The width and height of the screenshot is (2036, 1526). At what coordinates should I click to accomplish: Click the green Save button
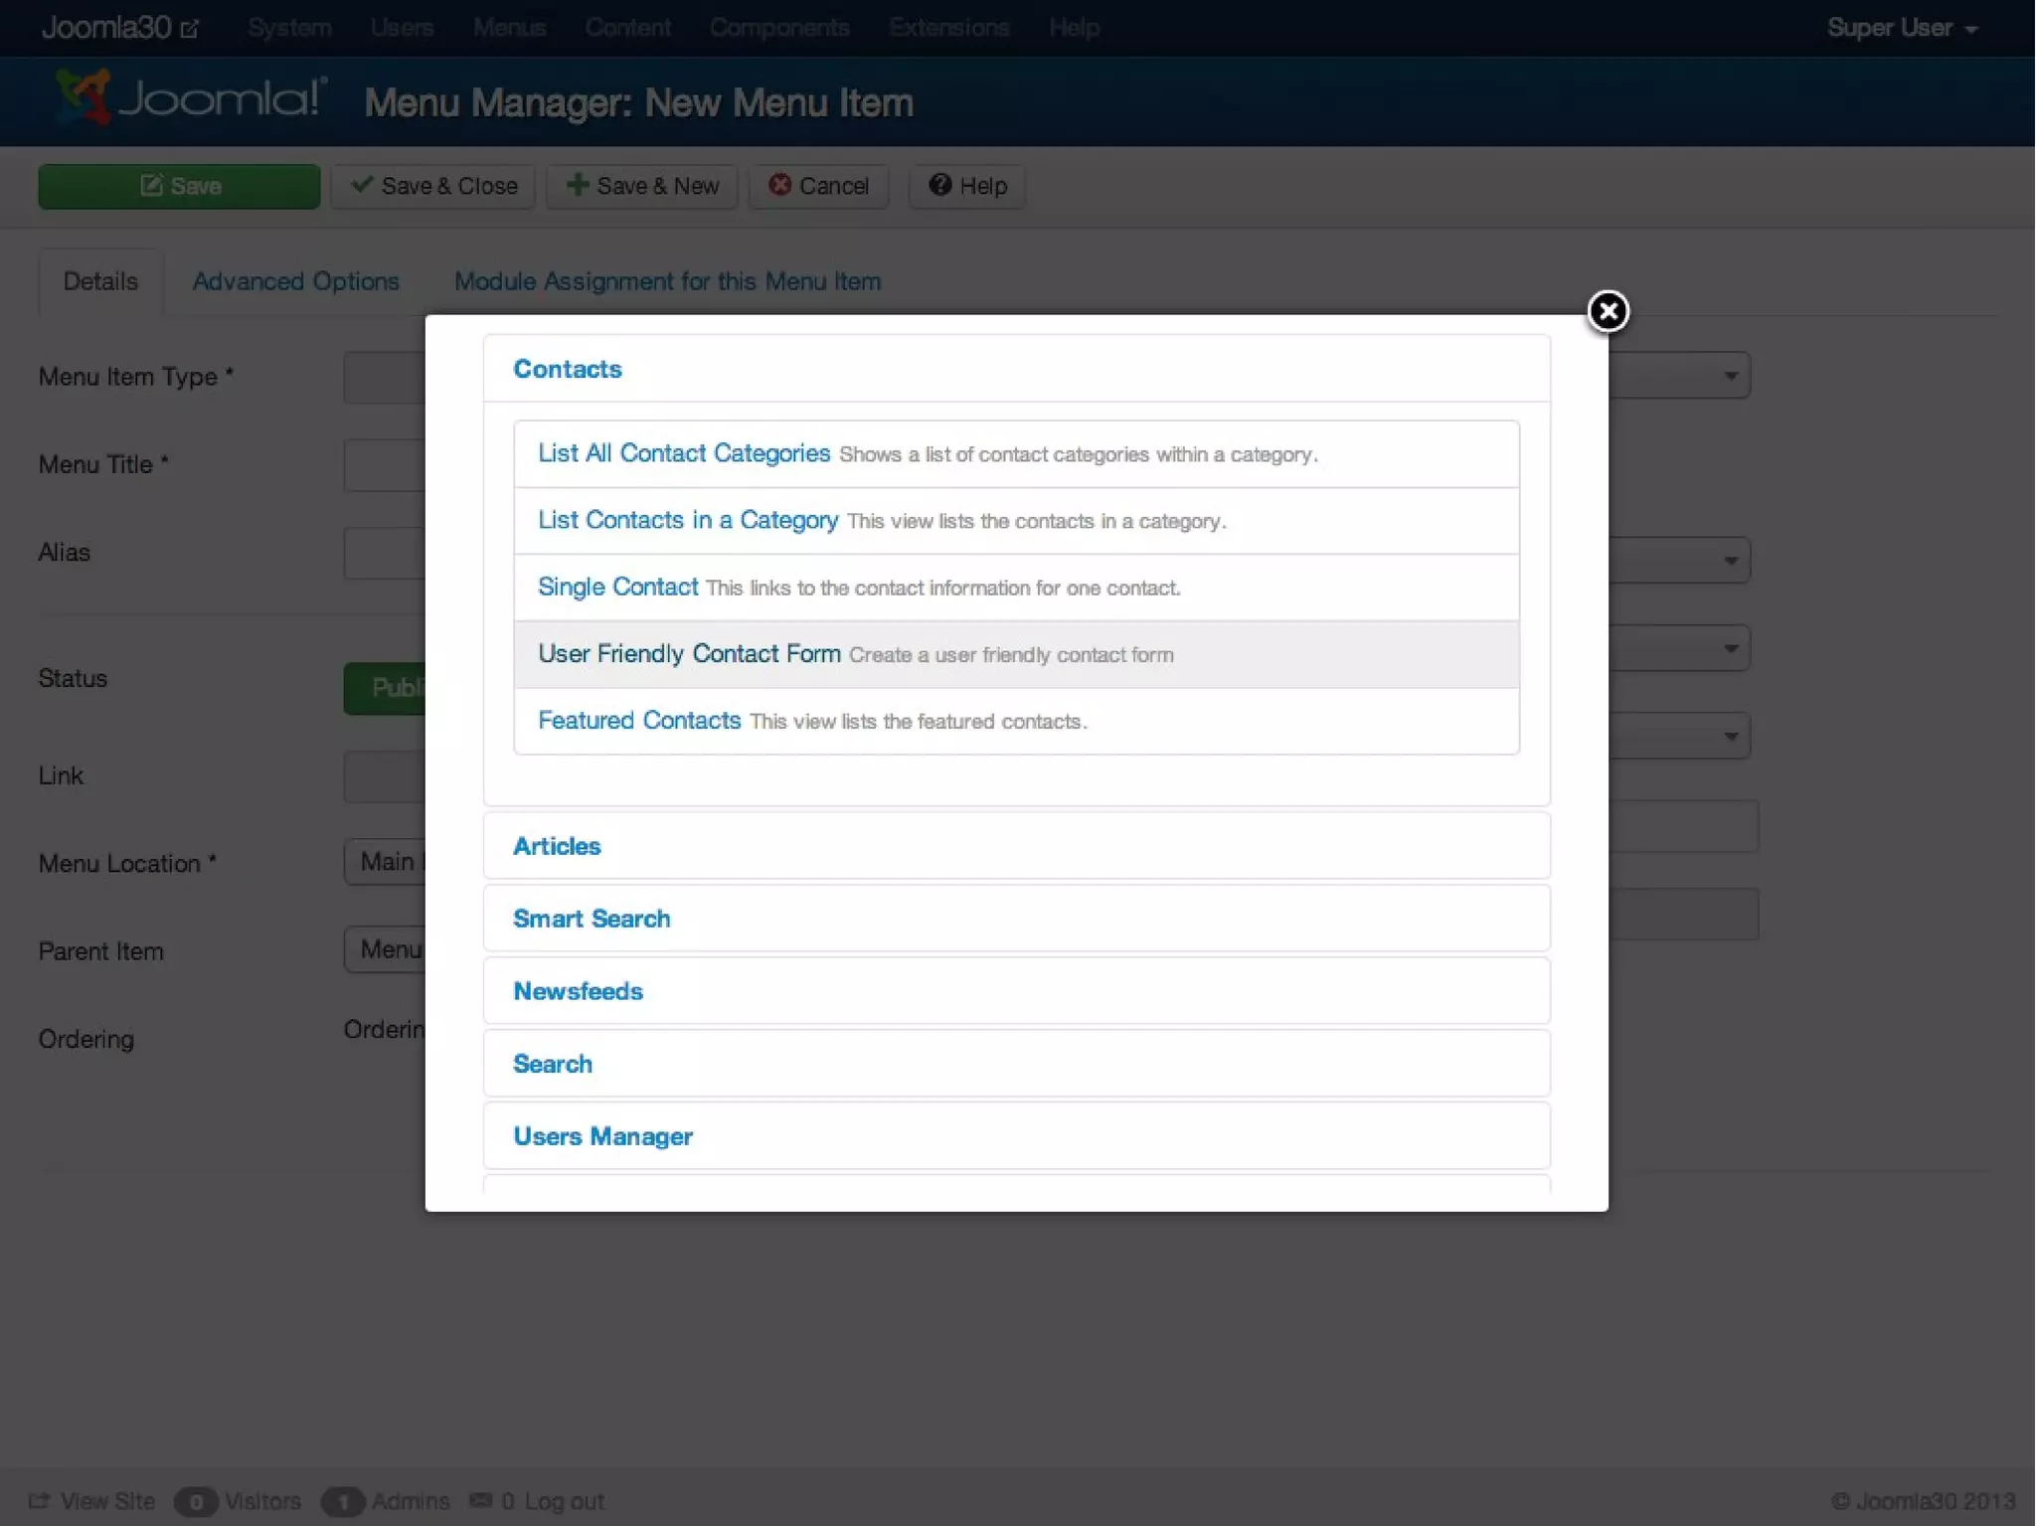tap(179, 186)
